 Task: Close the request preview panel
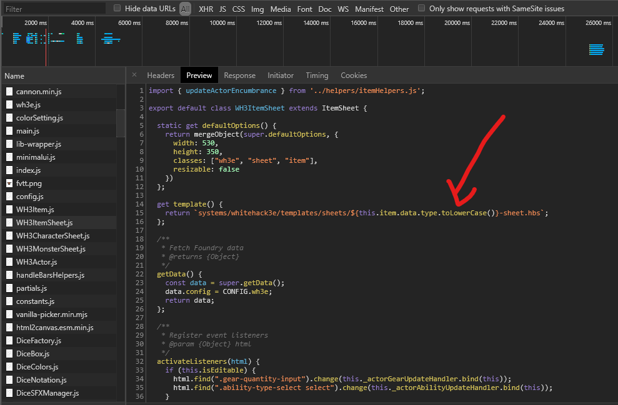click(134, 76)
